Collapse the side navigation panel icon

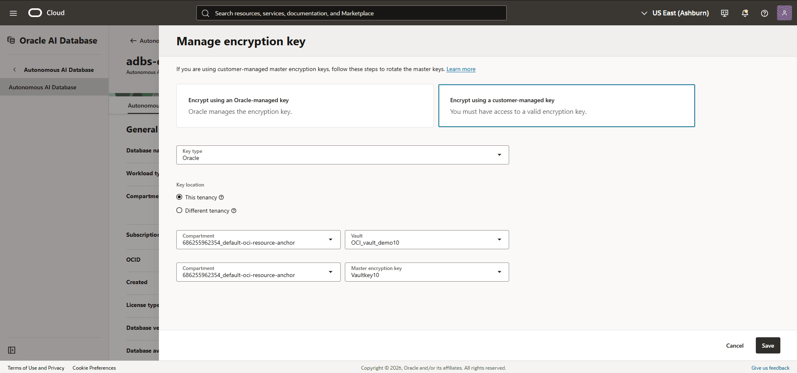pyautogui.click(x=12, y=350)
